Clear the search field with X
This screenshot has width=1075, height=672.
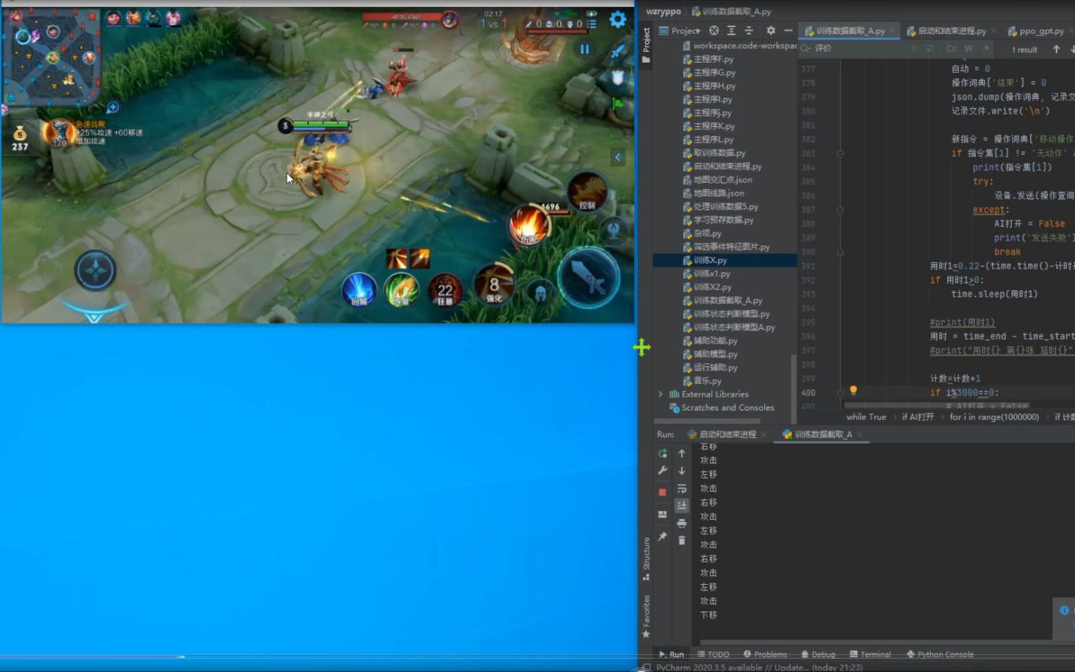(x=914, y=48)
